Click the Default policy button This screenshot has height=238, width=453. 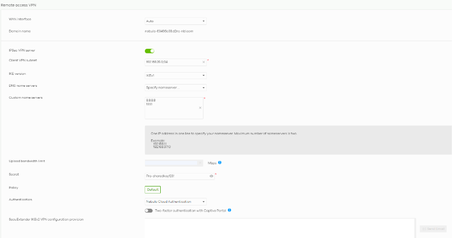pyautogui.click(x=153, y=190)
